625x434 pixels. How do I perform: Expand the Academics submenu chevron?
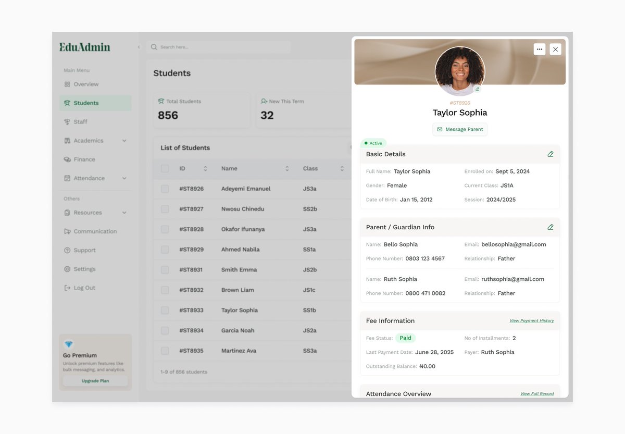tap(124, 141)
